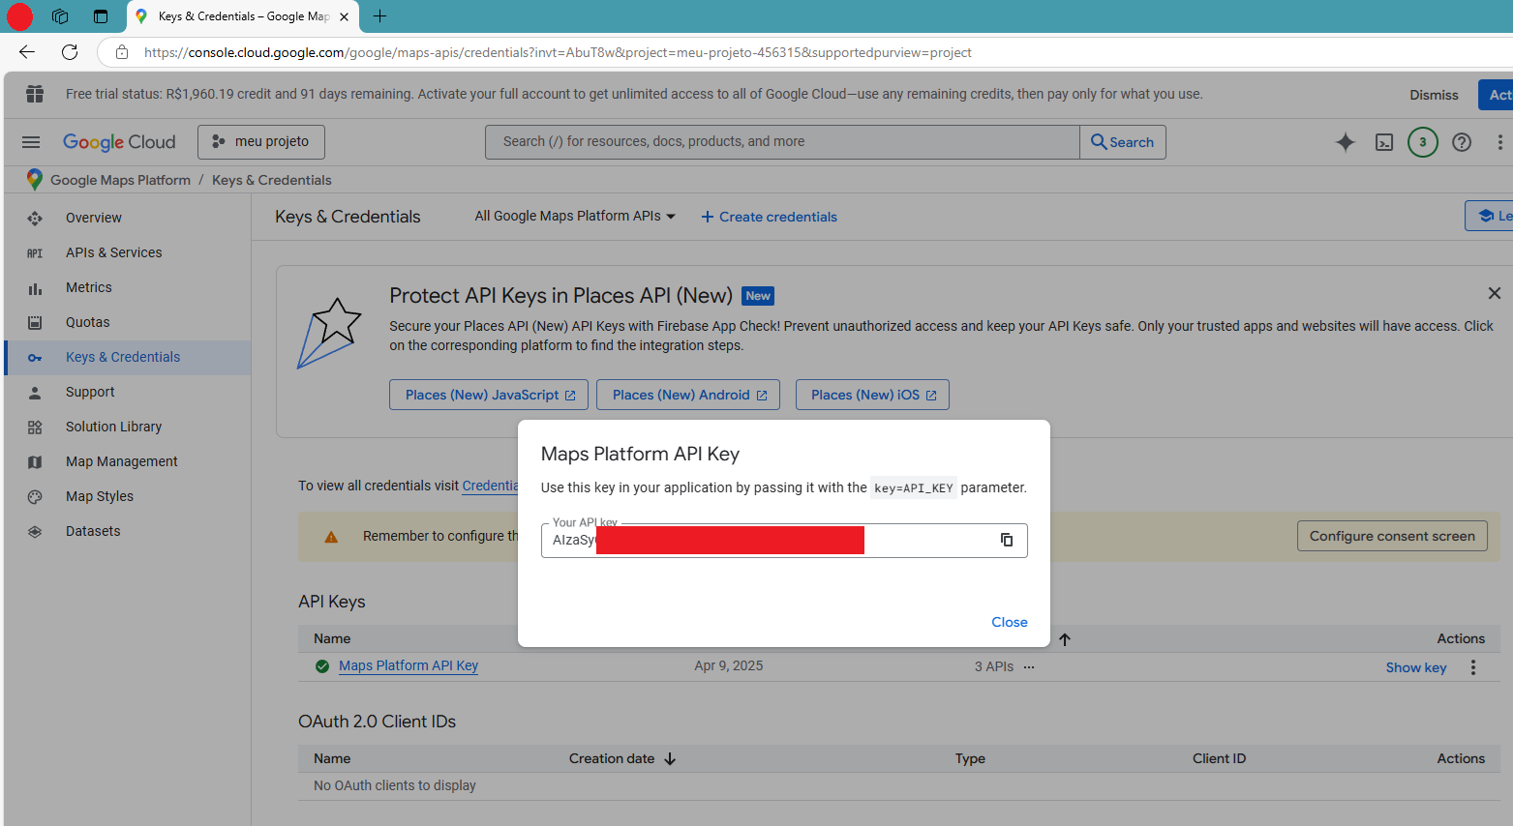This screenshot has width=1513, height=826.
Task: Open notifications showing 3 alerts
Action: (1422, 142)
